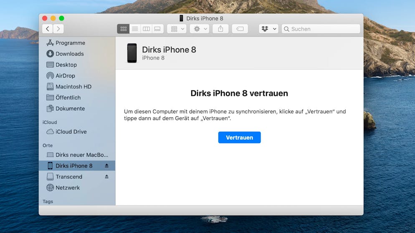Click the Netzwerk globe icon
The image size is (415, 233).
(x=50, y=188)
